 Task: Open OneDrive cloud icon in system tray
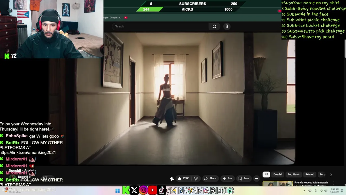pyautogui.click(x=310, y=191)
